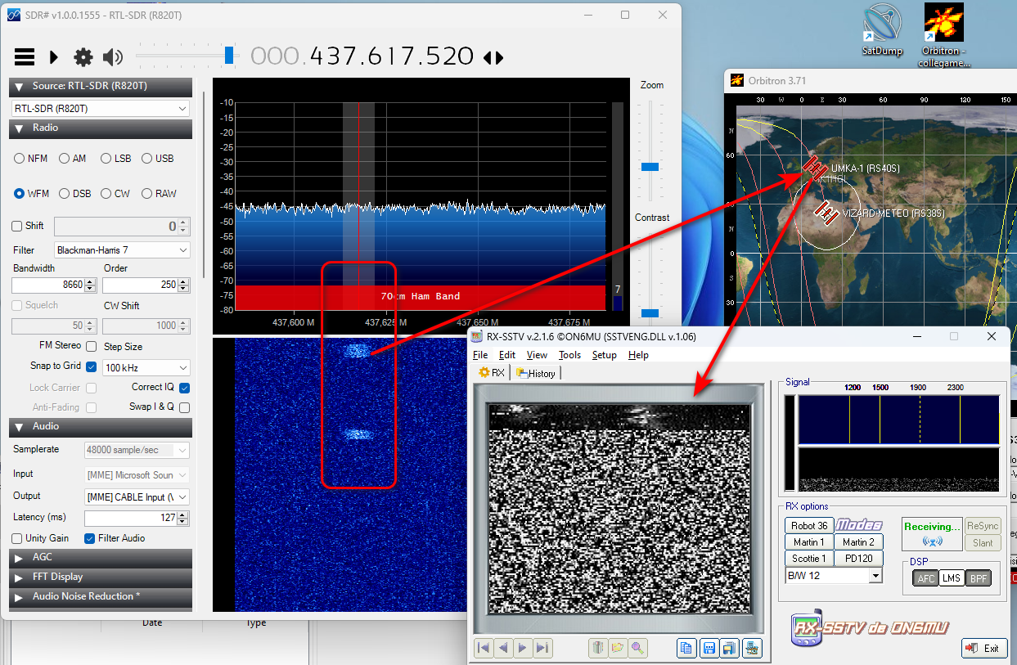Select the NFM radio mode

20,159
